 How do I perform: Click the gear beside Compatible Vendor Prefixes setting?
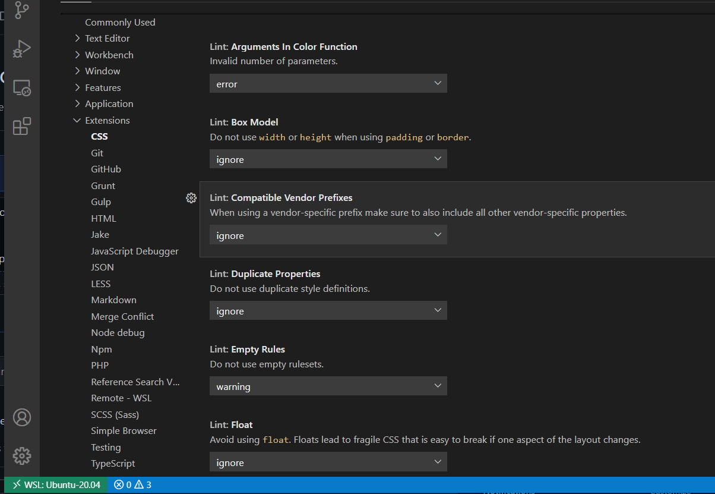191,197
